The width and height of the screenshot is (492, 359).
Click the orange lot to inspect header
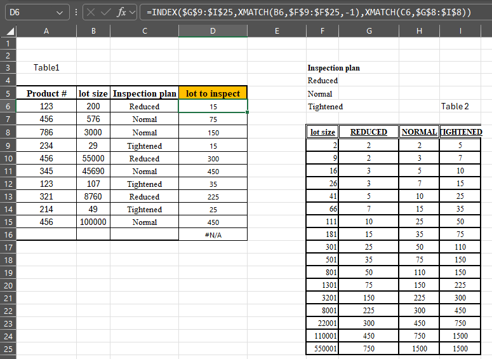[x=213, y=93]
